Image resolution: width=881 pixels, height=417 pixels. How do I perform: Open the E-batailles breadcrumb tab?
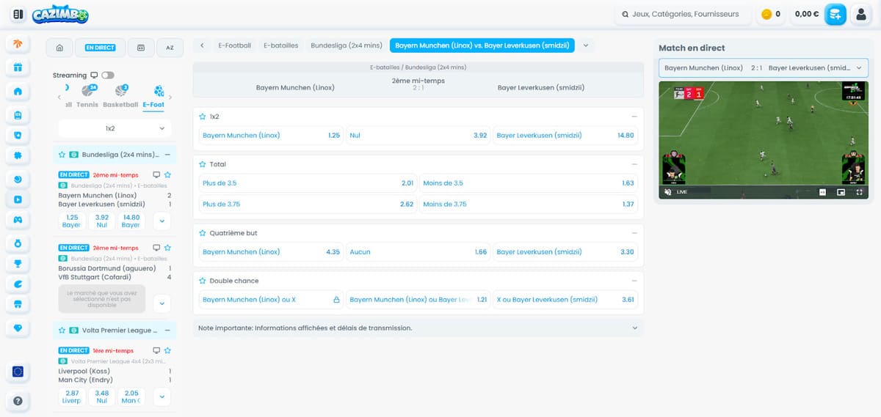(x=281, y=45)
